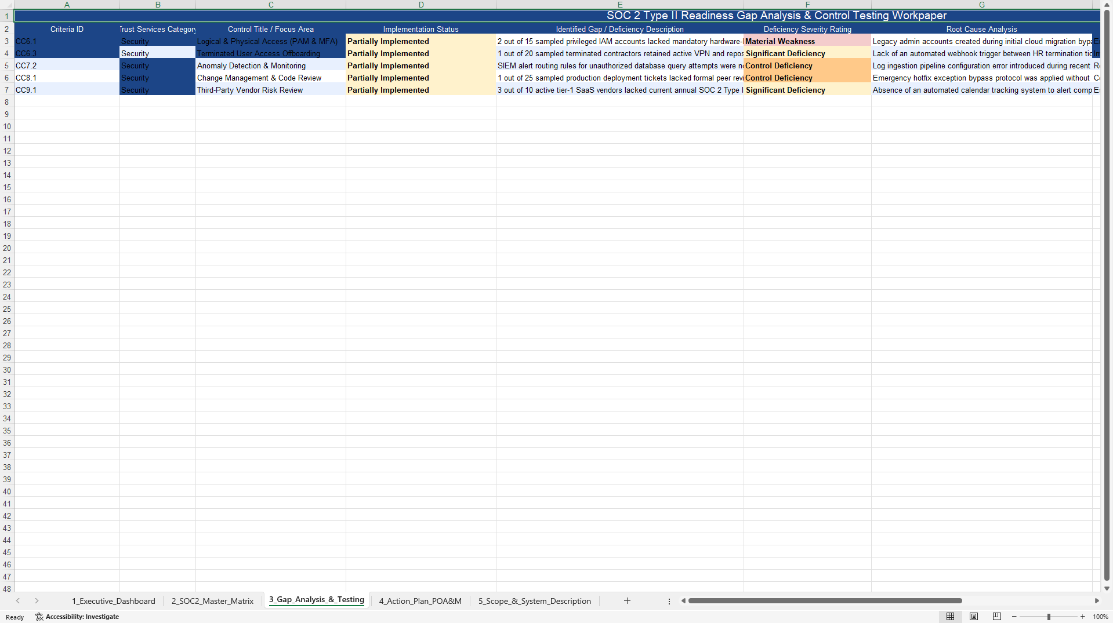Screen dimensions: 1113x623
Task: Select cell CC7.2
Action: [67, 66]
